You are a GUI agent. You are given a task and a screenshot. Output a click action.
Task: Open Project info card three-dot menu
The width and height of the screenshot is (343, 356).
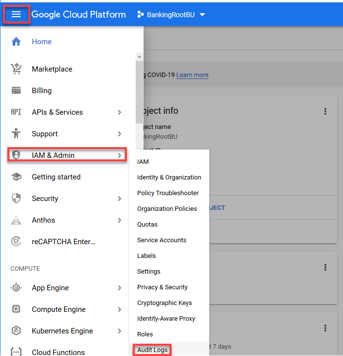coord(325,111)
